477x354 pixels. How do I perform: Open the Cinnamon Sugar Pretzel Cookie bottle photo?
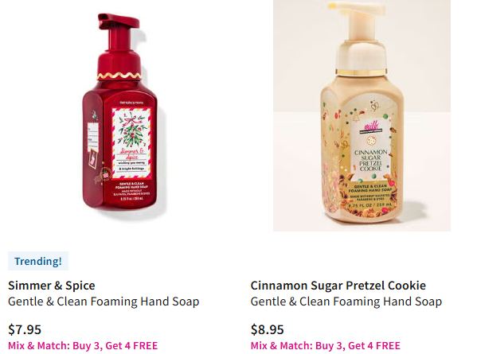[362, 115]
